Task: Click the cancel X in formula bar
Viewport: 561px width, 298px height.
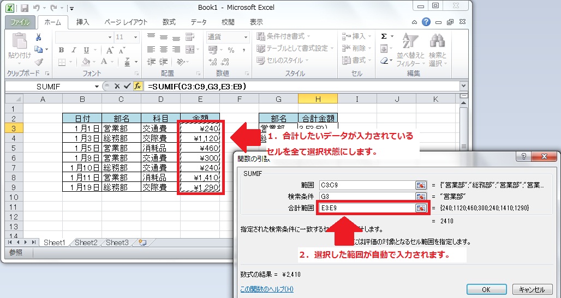Action: [x=117, y=86]
